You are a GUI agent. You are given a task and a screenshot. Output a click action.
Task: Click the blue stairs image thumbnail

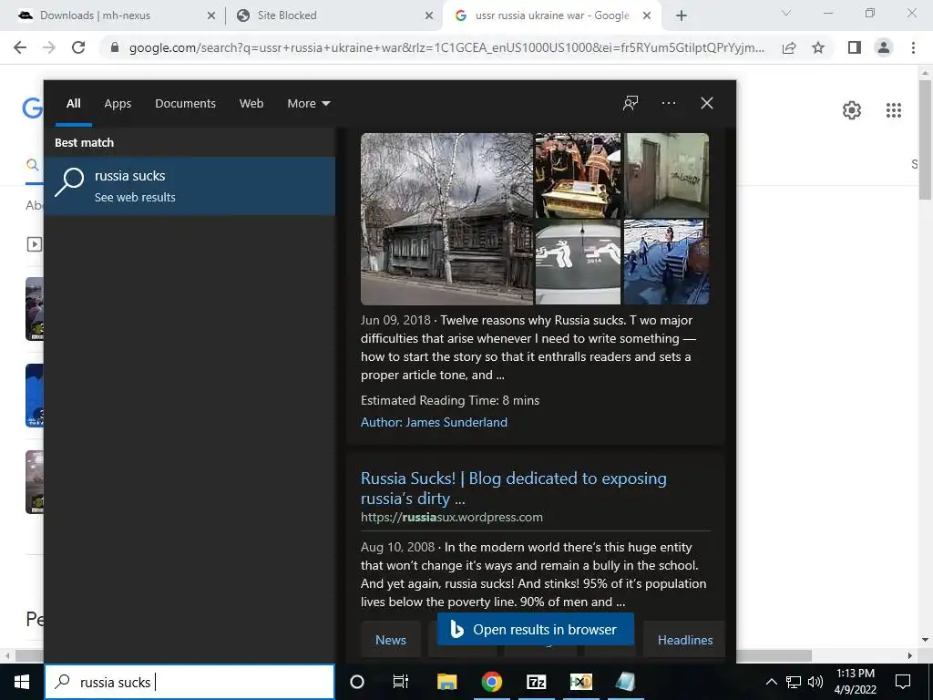click(x=666, y=262)
